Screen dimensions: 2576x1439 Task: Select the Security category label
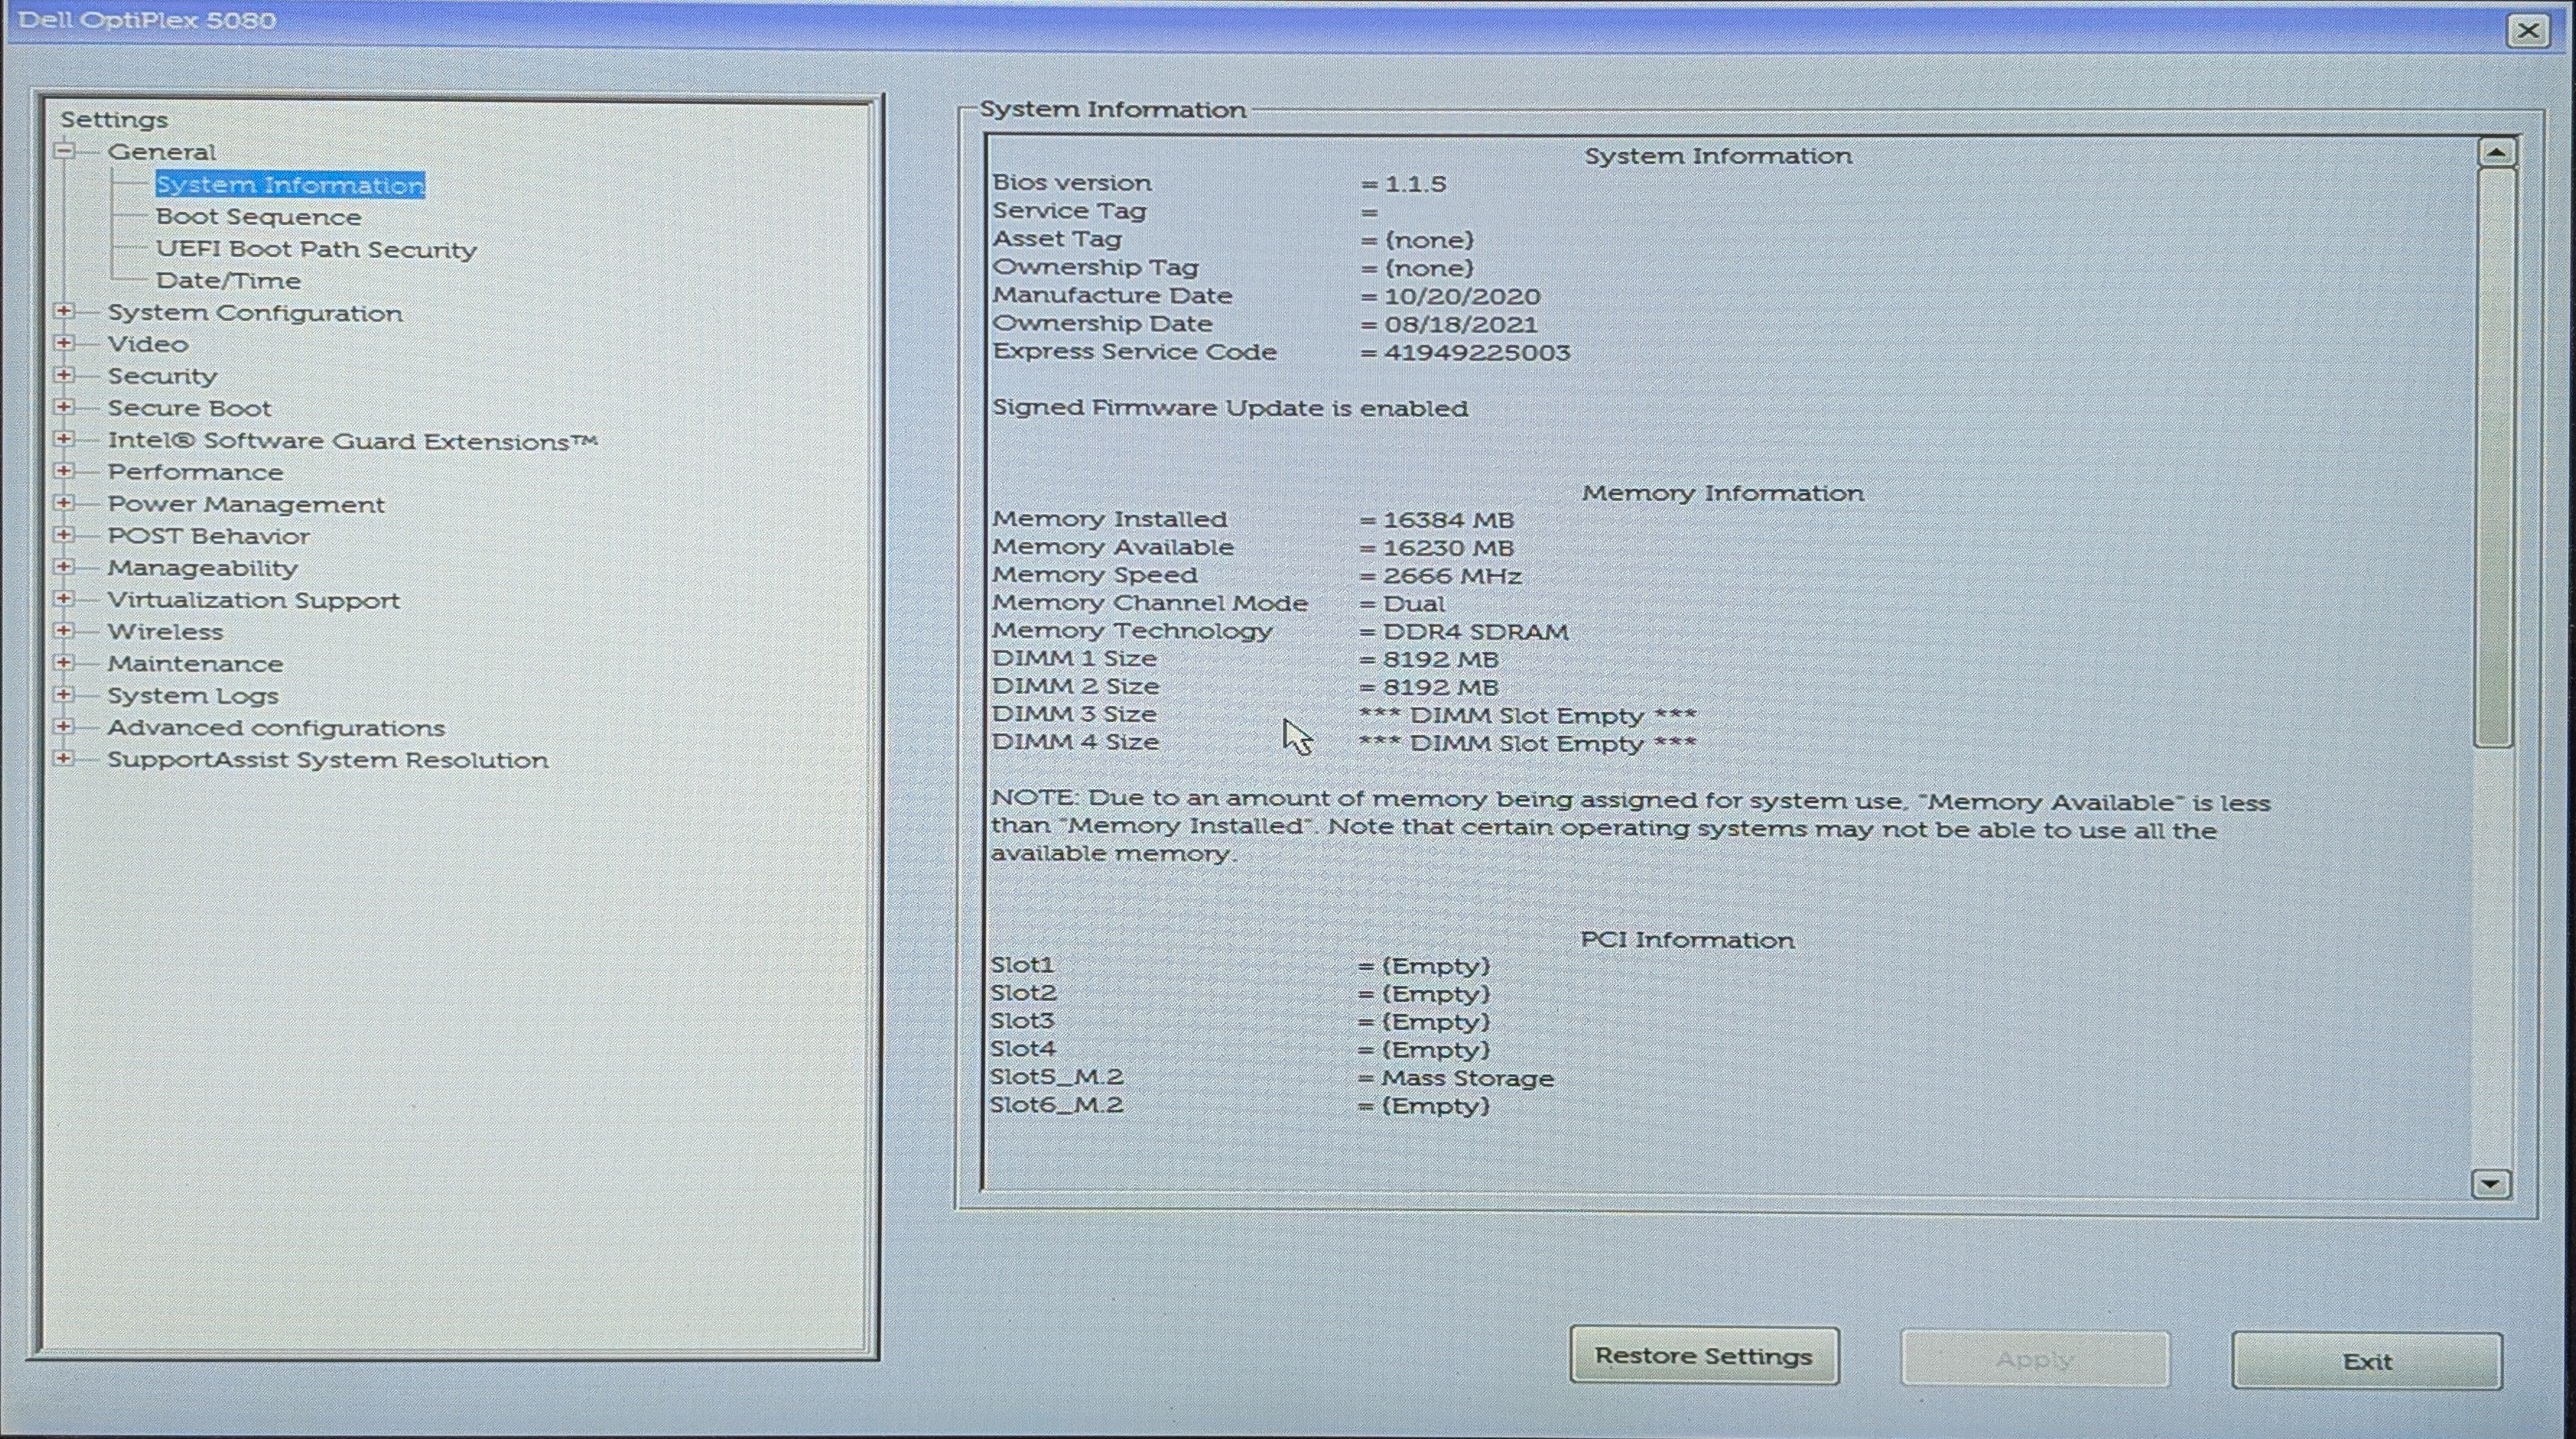pos(162,376)
